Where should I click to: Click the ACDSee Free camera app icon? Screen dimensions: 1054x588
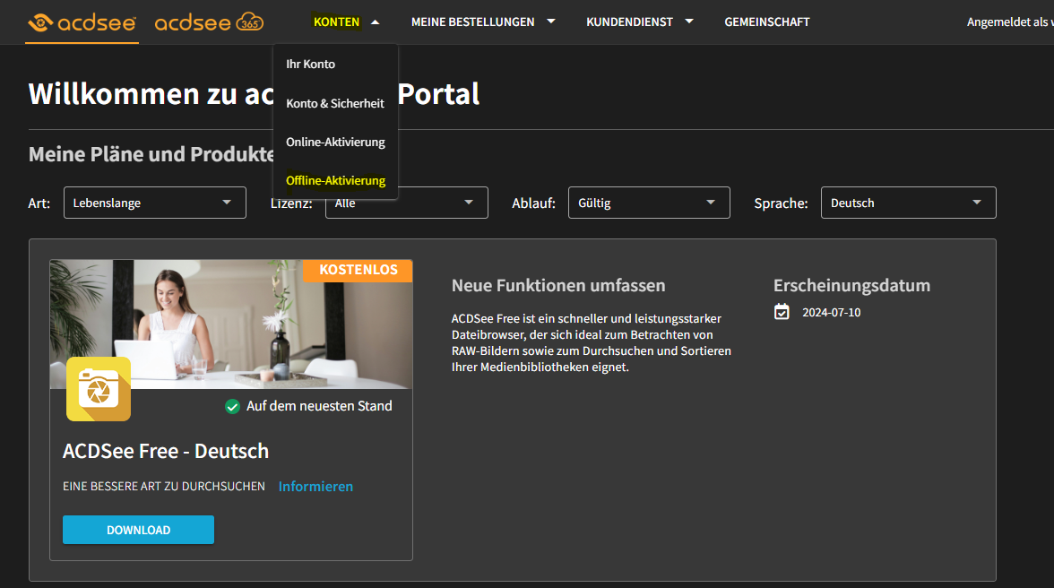99,389
